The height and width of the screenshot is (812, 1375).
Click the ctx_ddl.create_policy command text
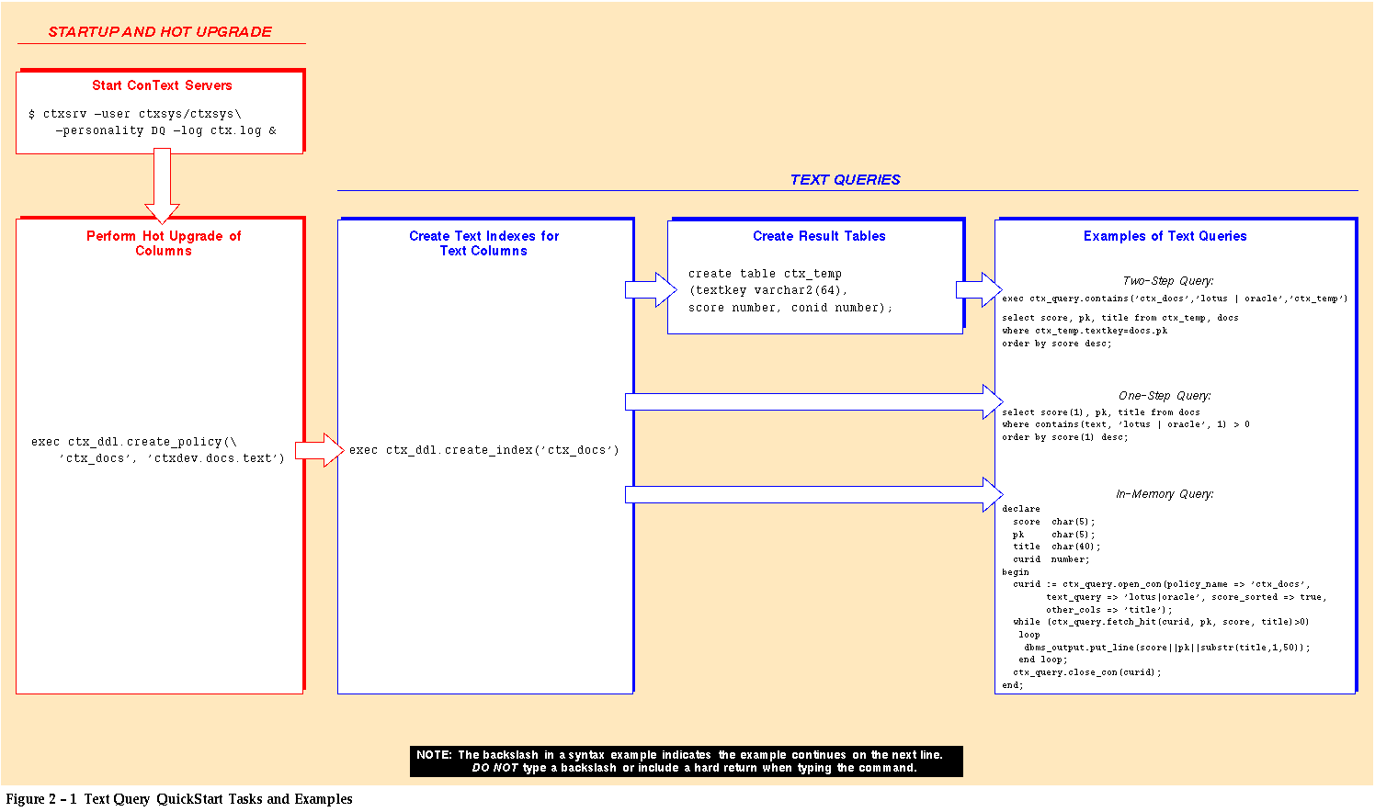click(x=158, y=450)
